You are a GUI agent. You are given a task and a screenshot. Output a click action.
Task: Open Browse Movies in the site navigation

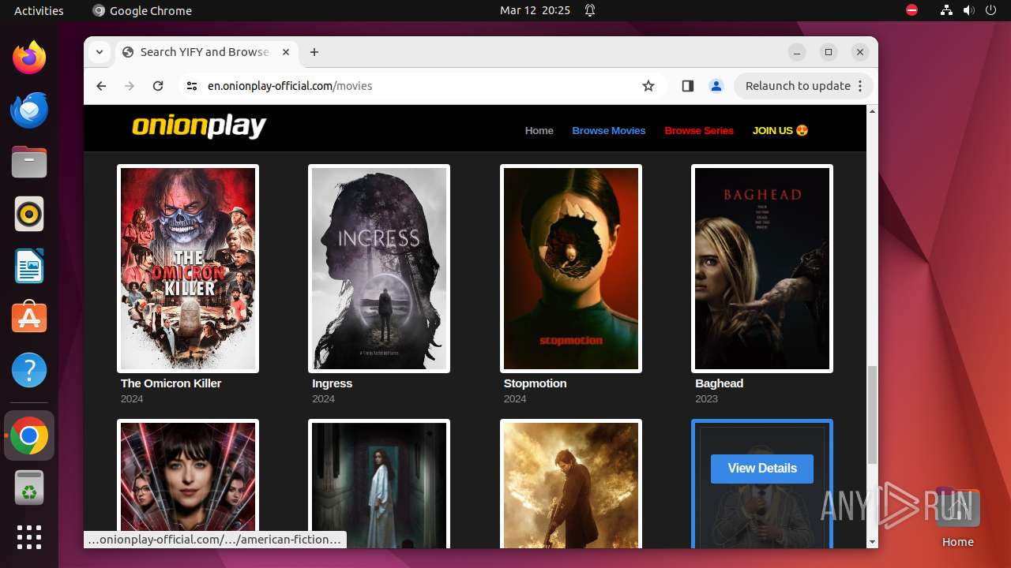coord(609,131)
